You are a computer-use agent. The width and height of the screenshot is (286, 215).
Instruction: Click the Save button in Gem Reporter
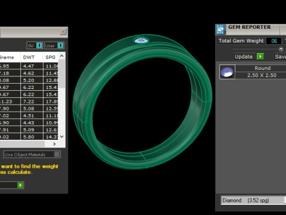point(280,57)
